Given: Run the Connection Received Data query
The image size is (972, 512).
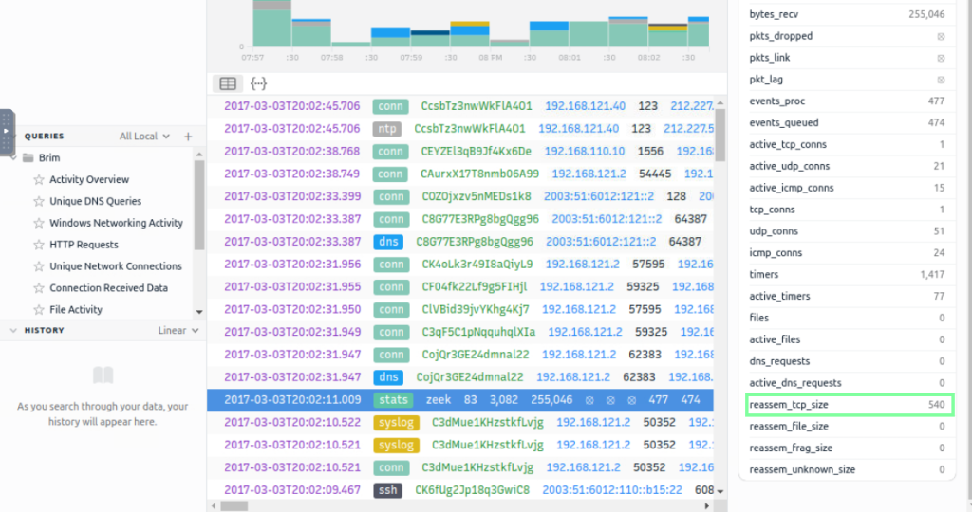Looking at the screenshot, I should pos(108,288).
